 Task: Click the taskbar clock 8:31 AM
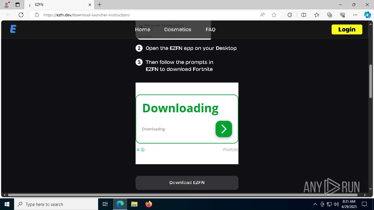coord(349,202)
